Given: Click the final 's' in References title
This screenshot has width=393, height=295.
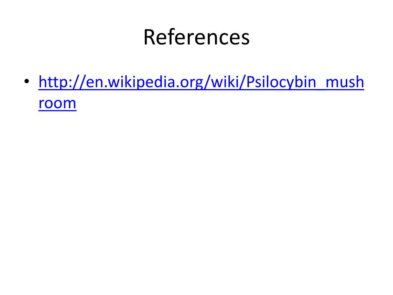Looking at the screenshot, I should [x=245, y=39].
